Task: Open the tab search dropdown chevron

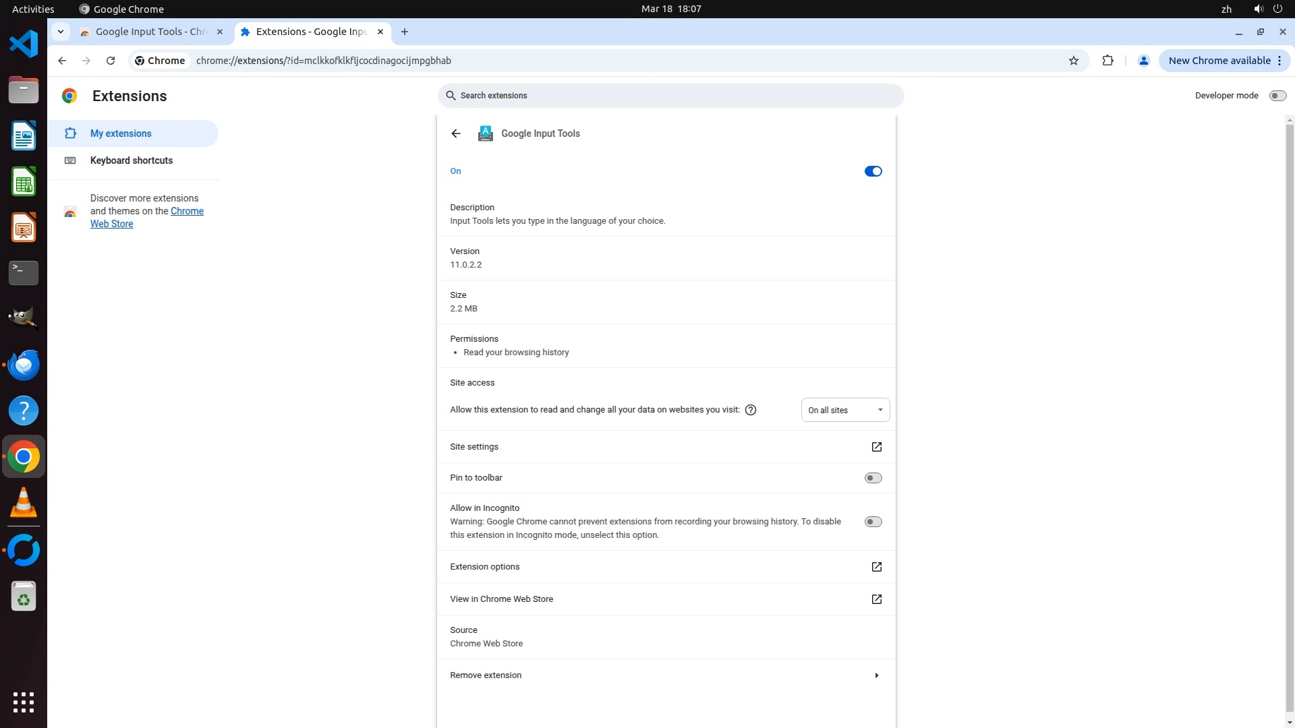Action: tap(61, 32)
